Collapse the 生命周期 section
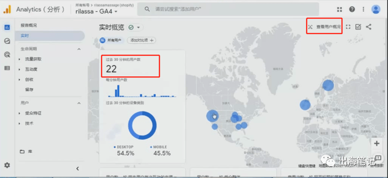This screenshot has height=178, width=388. pyautogui.click(x=79, y=49)
